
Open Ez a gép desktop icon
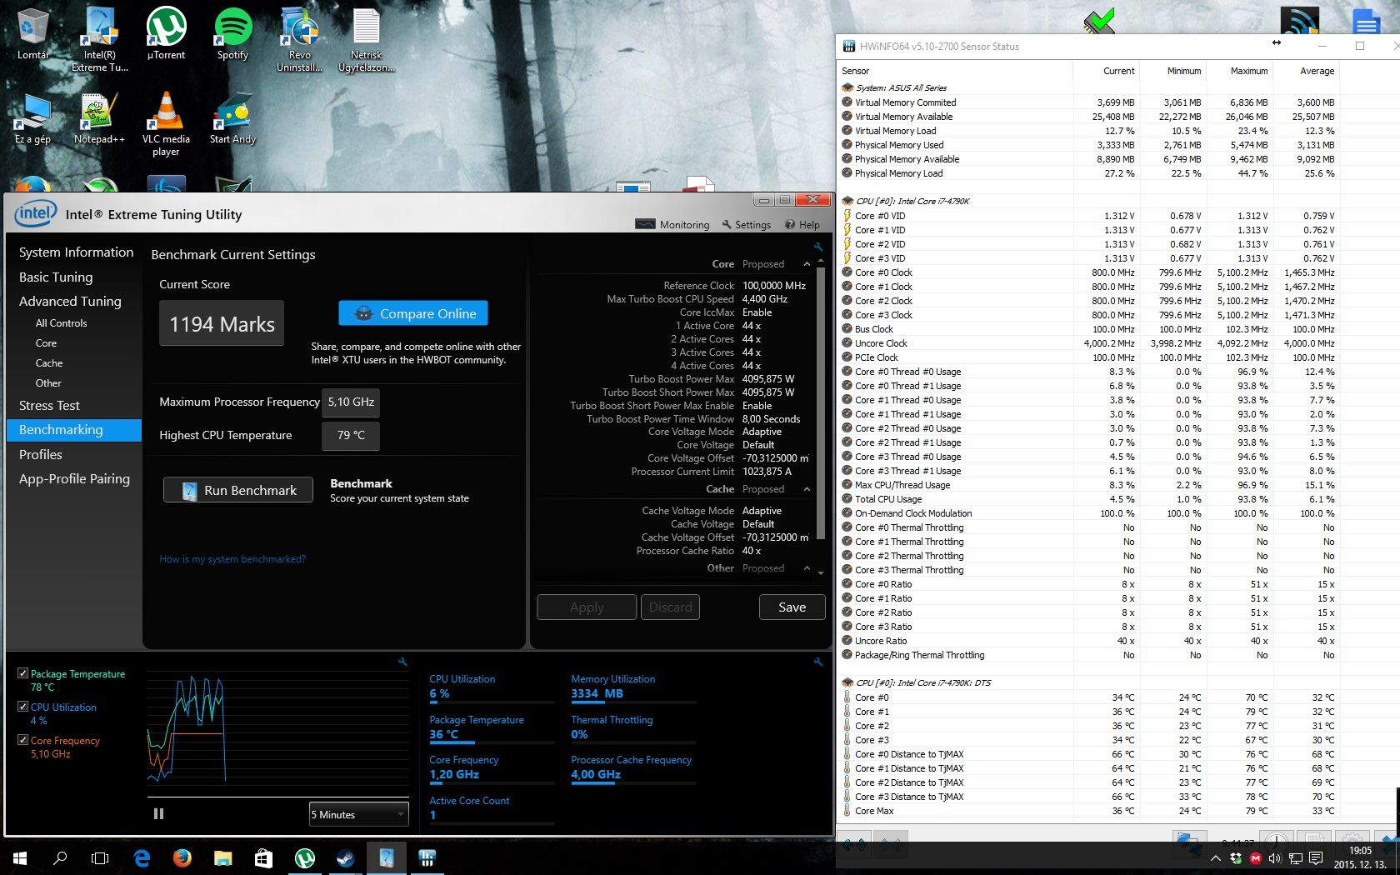click(x=33, y=118)
